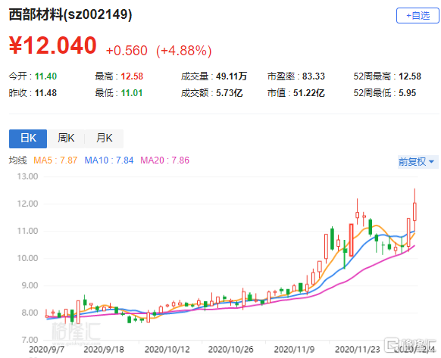Image resolution: width=441 pixels, height=358 pixels.
Task: Click the 52周最高 value 12.58
Action: click(410, 76)
